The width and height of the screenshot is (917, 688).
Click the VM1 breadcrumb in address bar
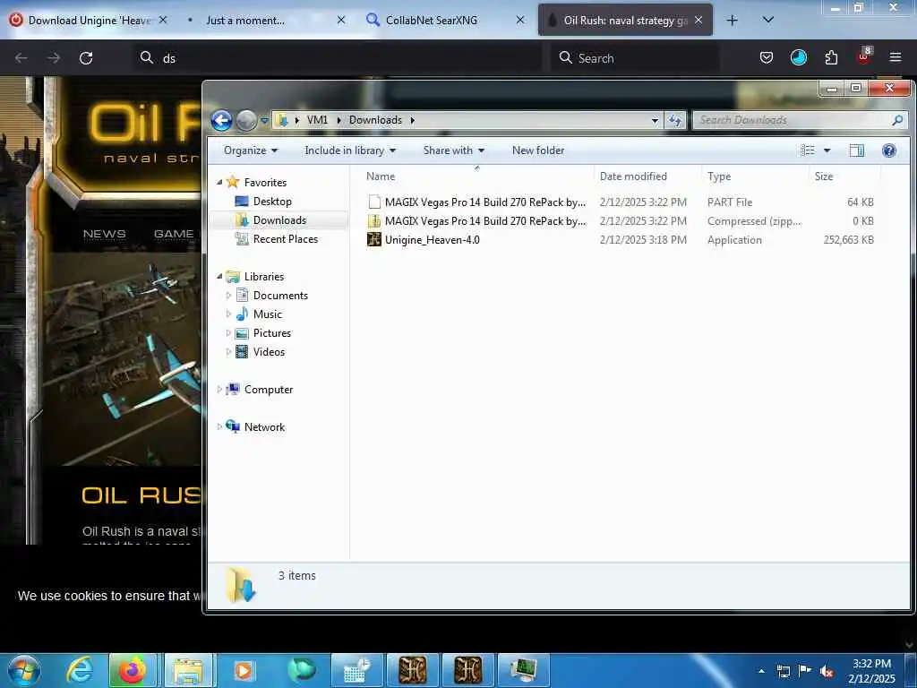[317, 120]
